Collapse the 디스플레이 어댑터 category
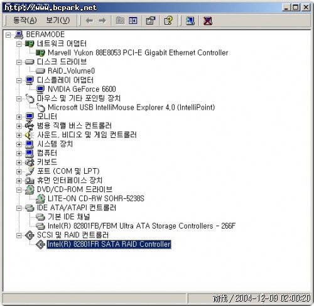This screenshot has width=314, height=306. point(19,81)
